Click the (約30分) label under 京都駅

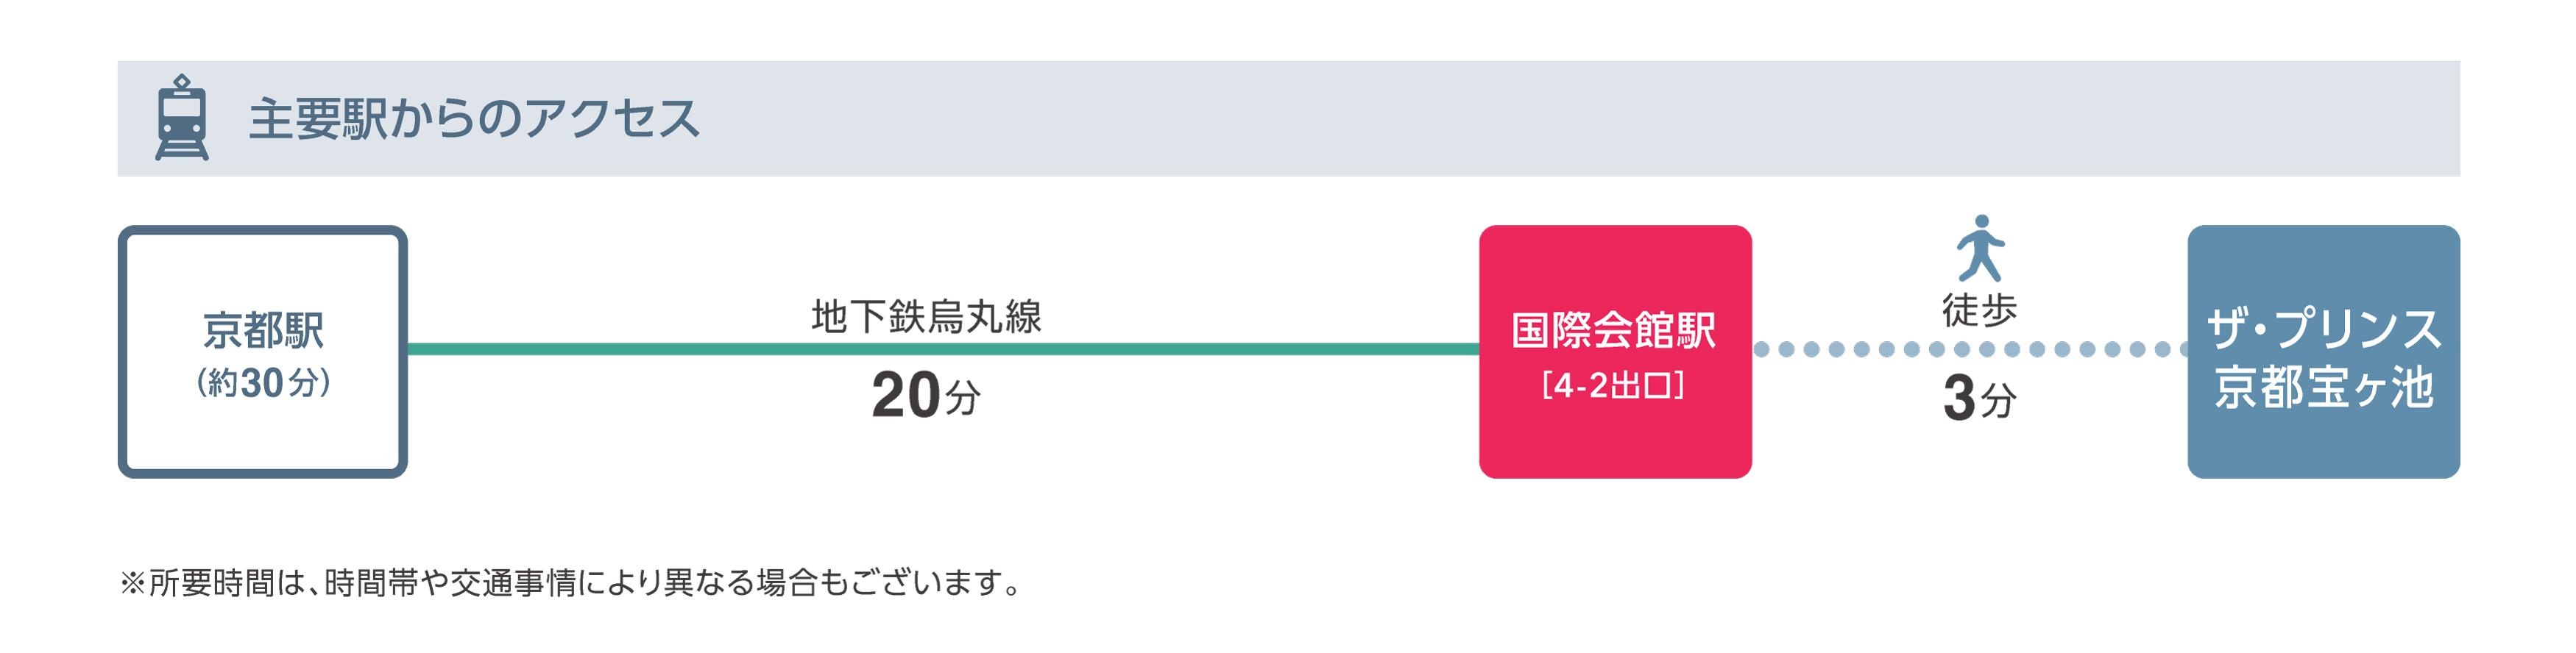pyautogui.click(x=263, y=382)
